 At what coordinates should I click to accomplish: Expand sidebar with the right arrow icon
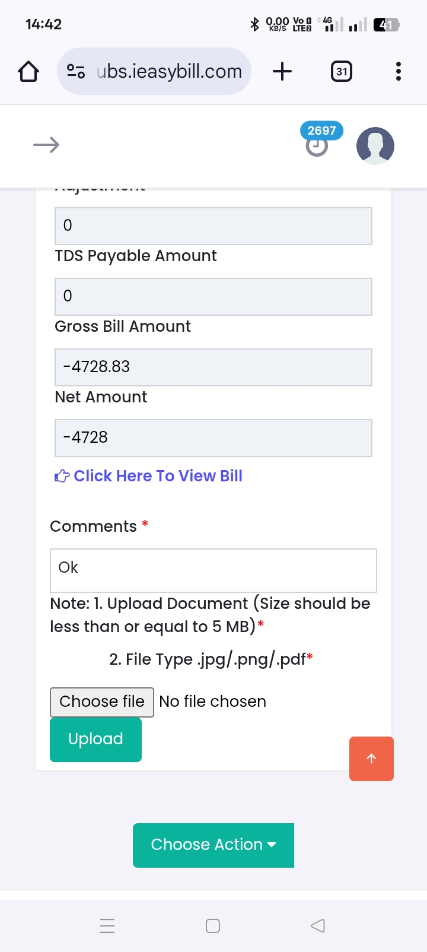click(46, 145)
